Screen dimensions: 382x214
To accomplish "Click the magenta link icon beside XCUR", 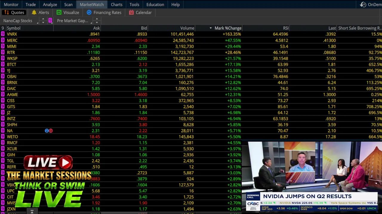I will tap(3, 149).
